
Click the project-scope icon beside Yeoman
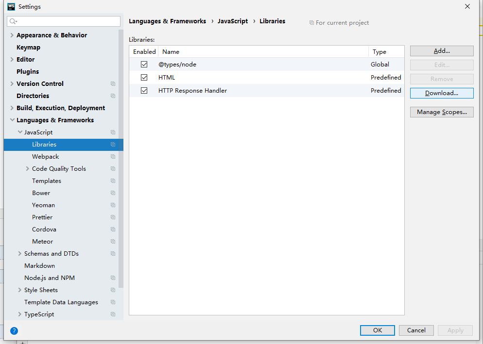tap(113, 205)
